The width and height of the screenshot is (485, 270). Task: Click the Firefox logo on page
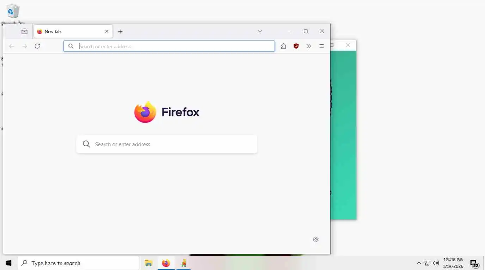[167, 112]
